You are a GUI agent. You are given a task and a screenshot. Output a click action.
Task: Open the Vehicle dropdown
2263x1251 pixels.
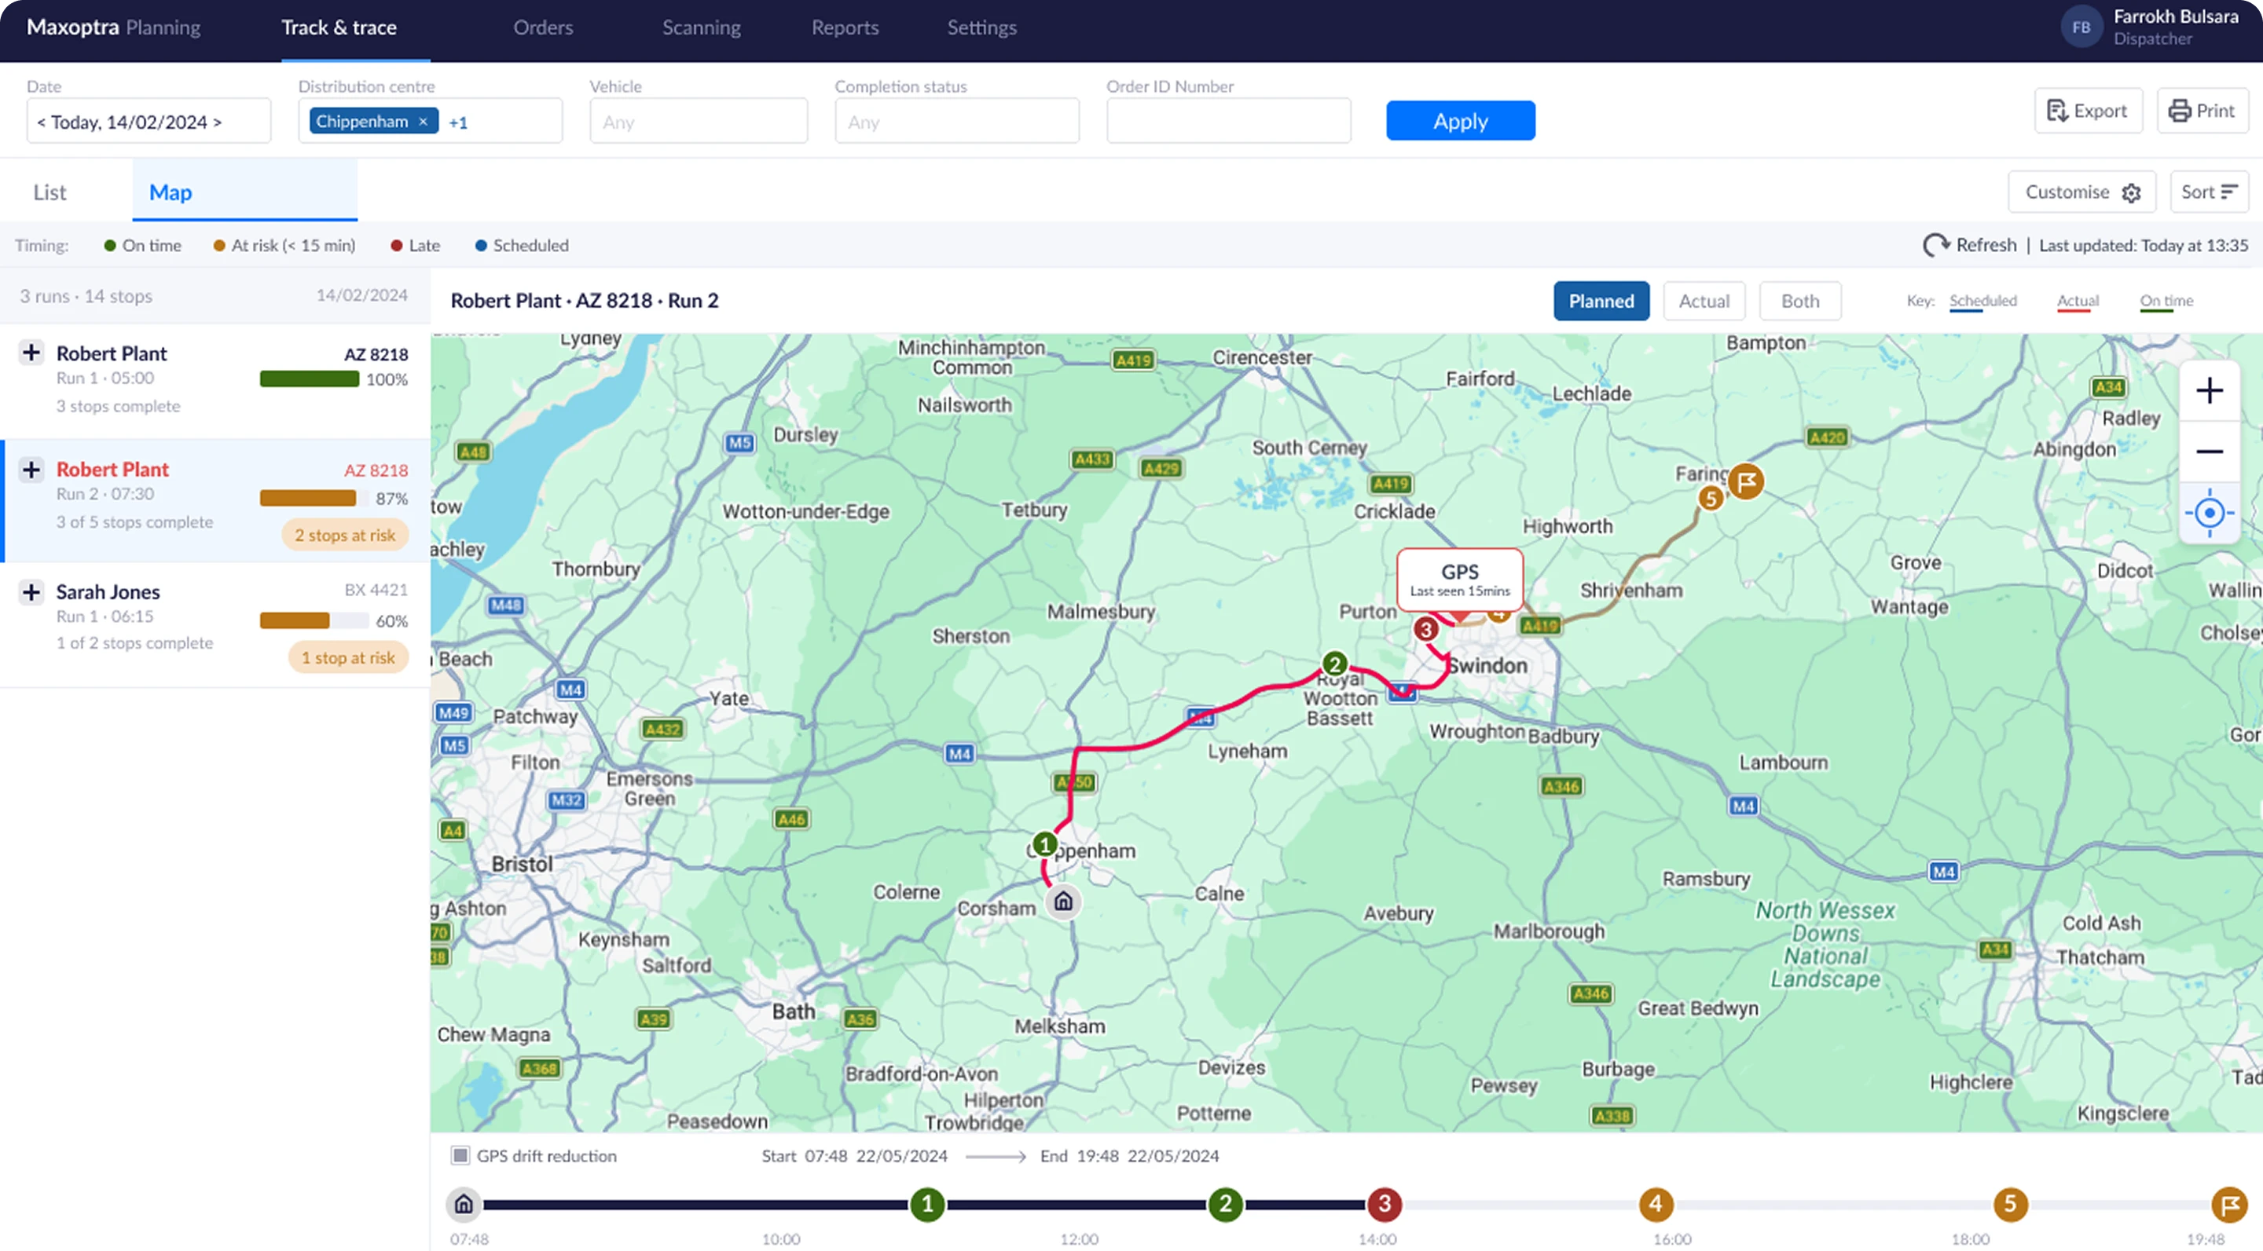(x=699, y=121)
